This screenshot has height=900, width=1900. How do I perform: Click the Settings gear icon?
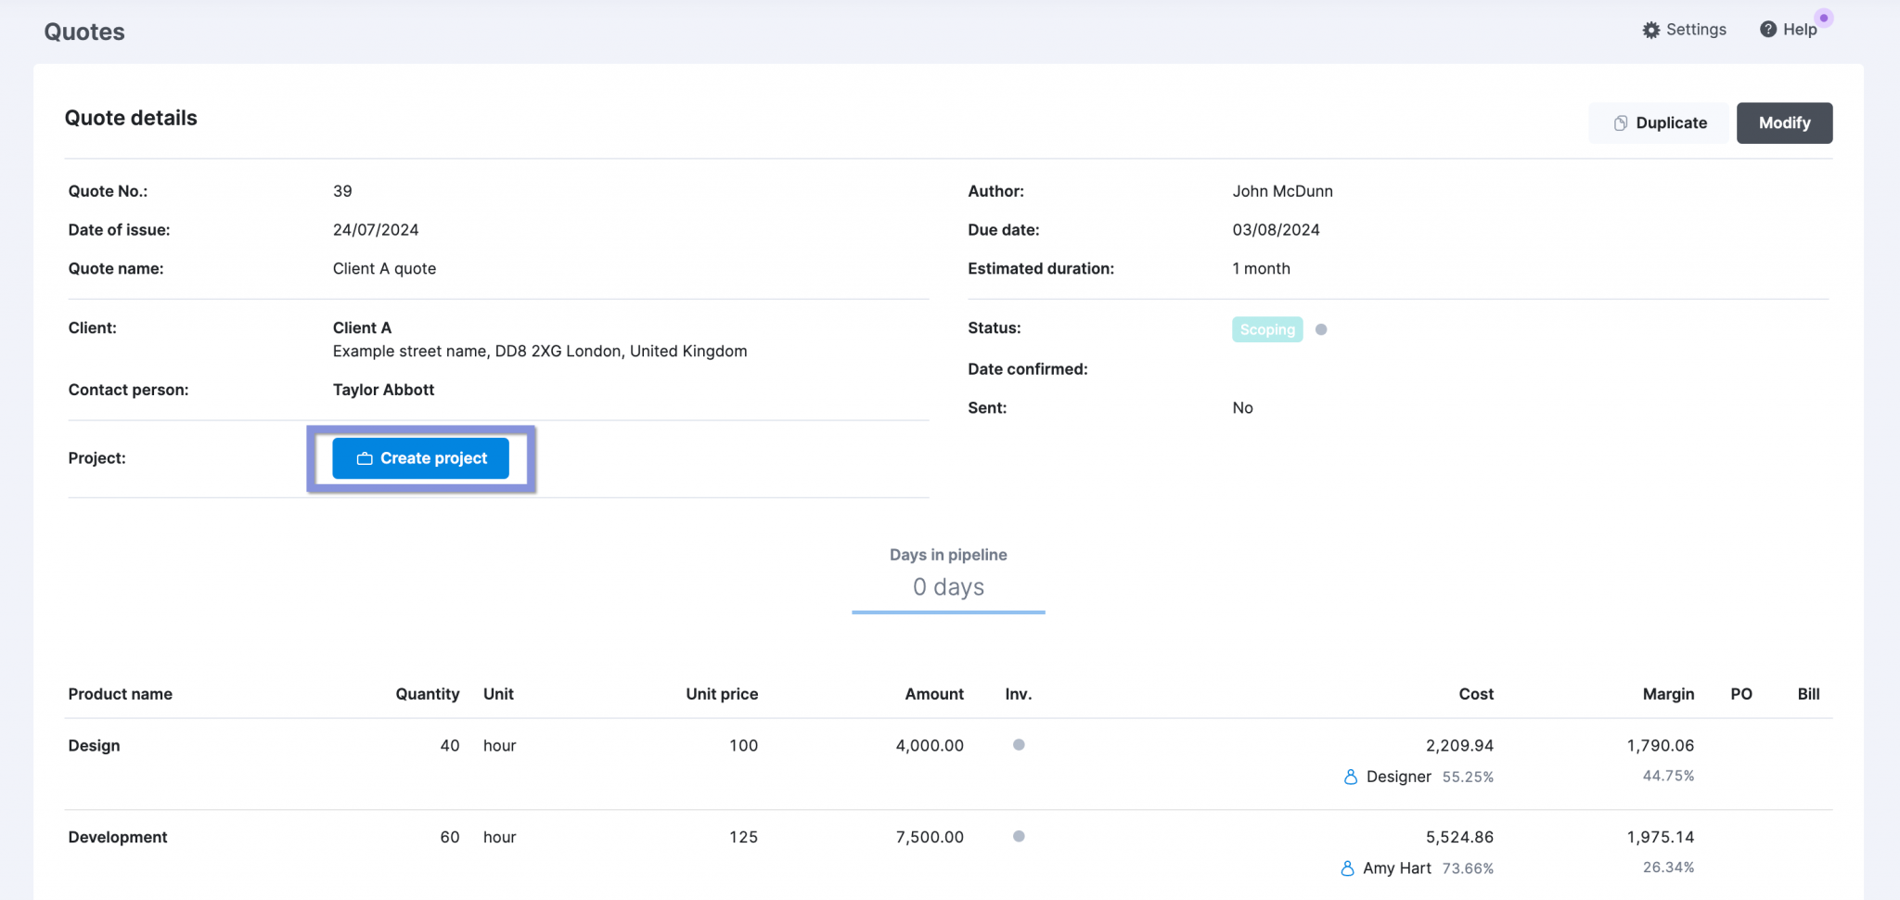coord(1650,29)
